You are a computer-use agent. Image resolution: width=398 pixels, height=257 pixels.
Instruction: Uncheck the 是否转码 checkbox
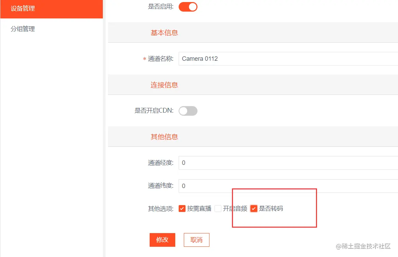click(253, 209)
